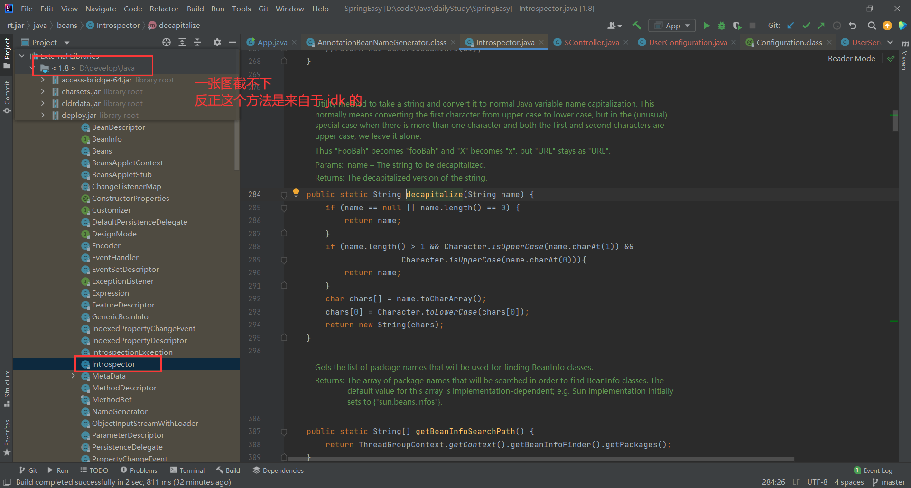911x488 pixels.
Task: Commit changes via Git checkmark icon
Action: 806,26
